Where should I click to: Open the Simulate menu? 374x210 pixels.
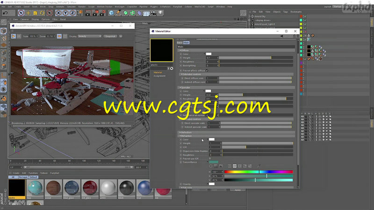click(71, 7)
